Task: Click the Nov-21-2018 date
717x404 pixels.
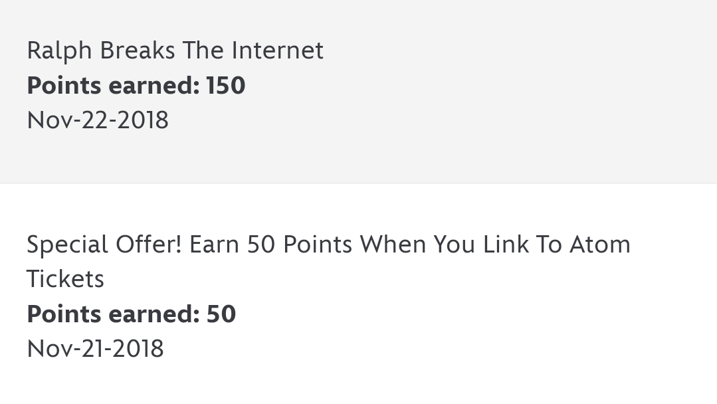Action: coord(95,349)
